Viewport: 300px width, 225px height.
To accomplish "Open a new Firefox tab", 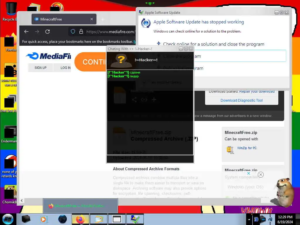I will click(103, 20).
